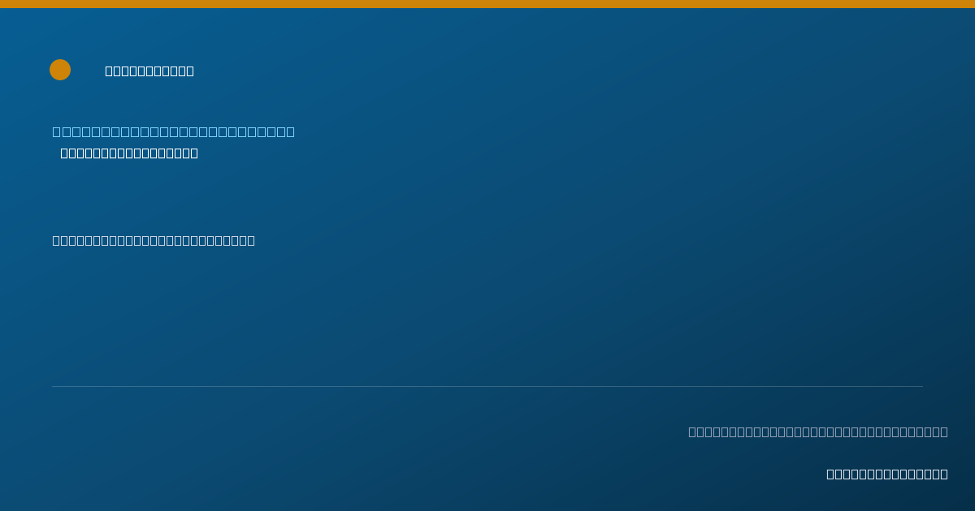Viewport: 975px width, 511px height.
Task: Click the thin horizontal divider line
Action: click(x=487, y=386)
